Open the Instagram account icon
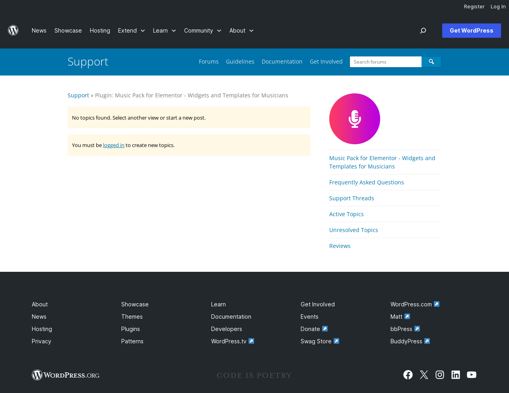Image resolution: width=509 pixels, height=393 pixels. pos(440,375)
